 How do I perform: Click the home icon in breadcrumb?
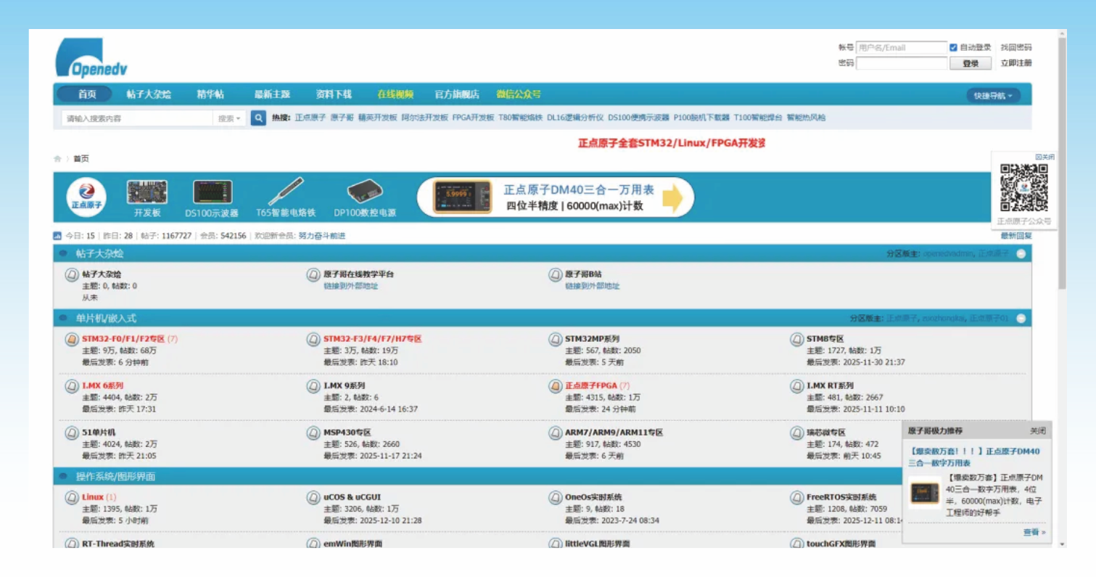click(57, 159)
